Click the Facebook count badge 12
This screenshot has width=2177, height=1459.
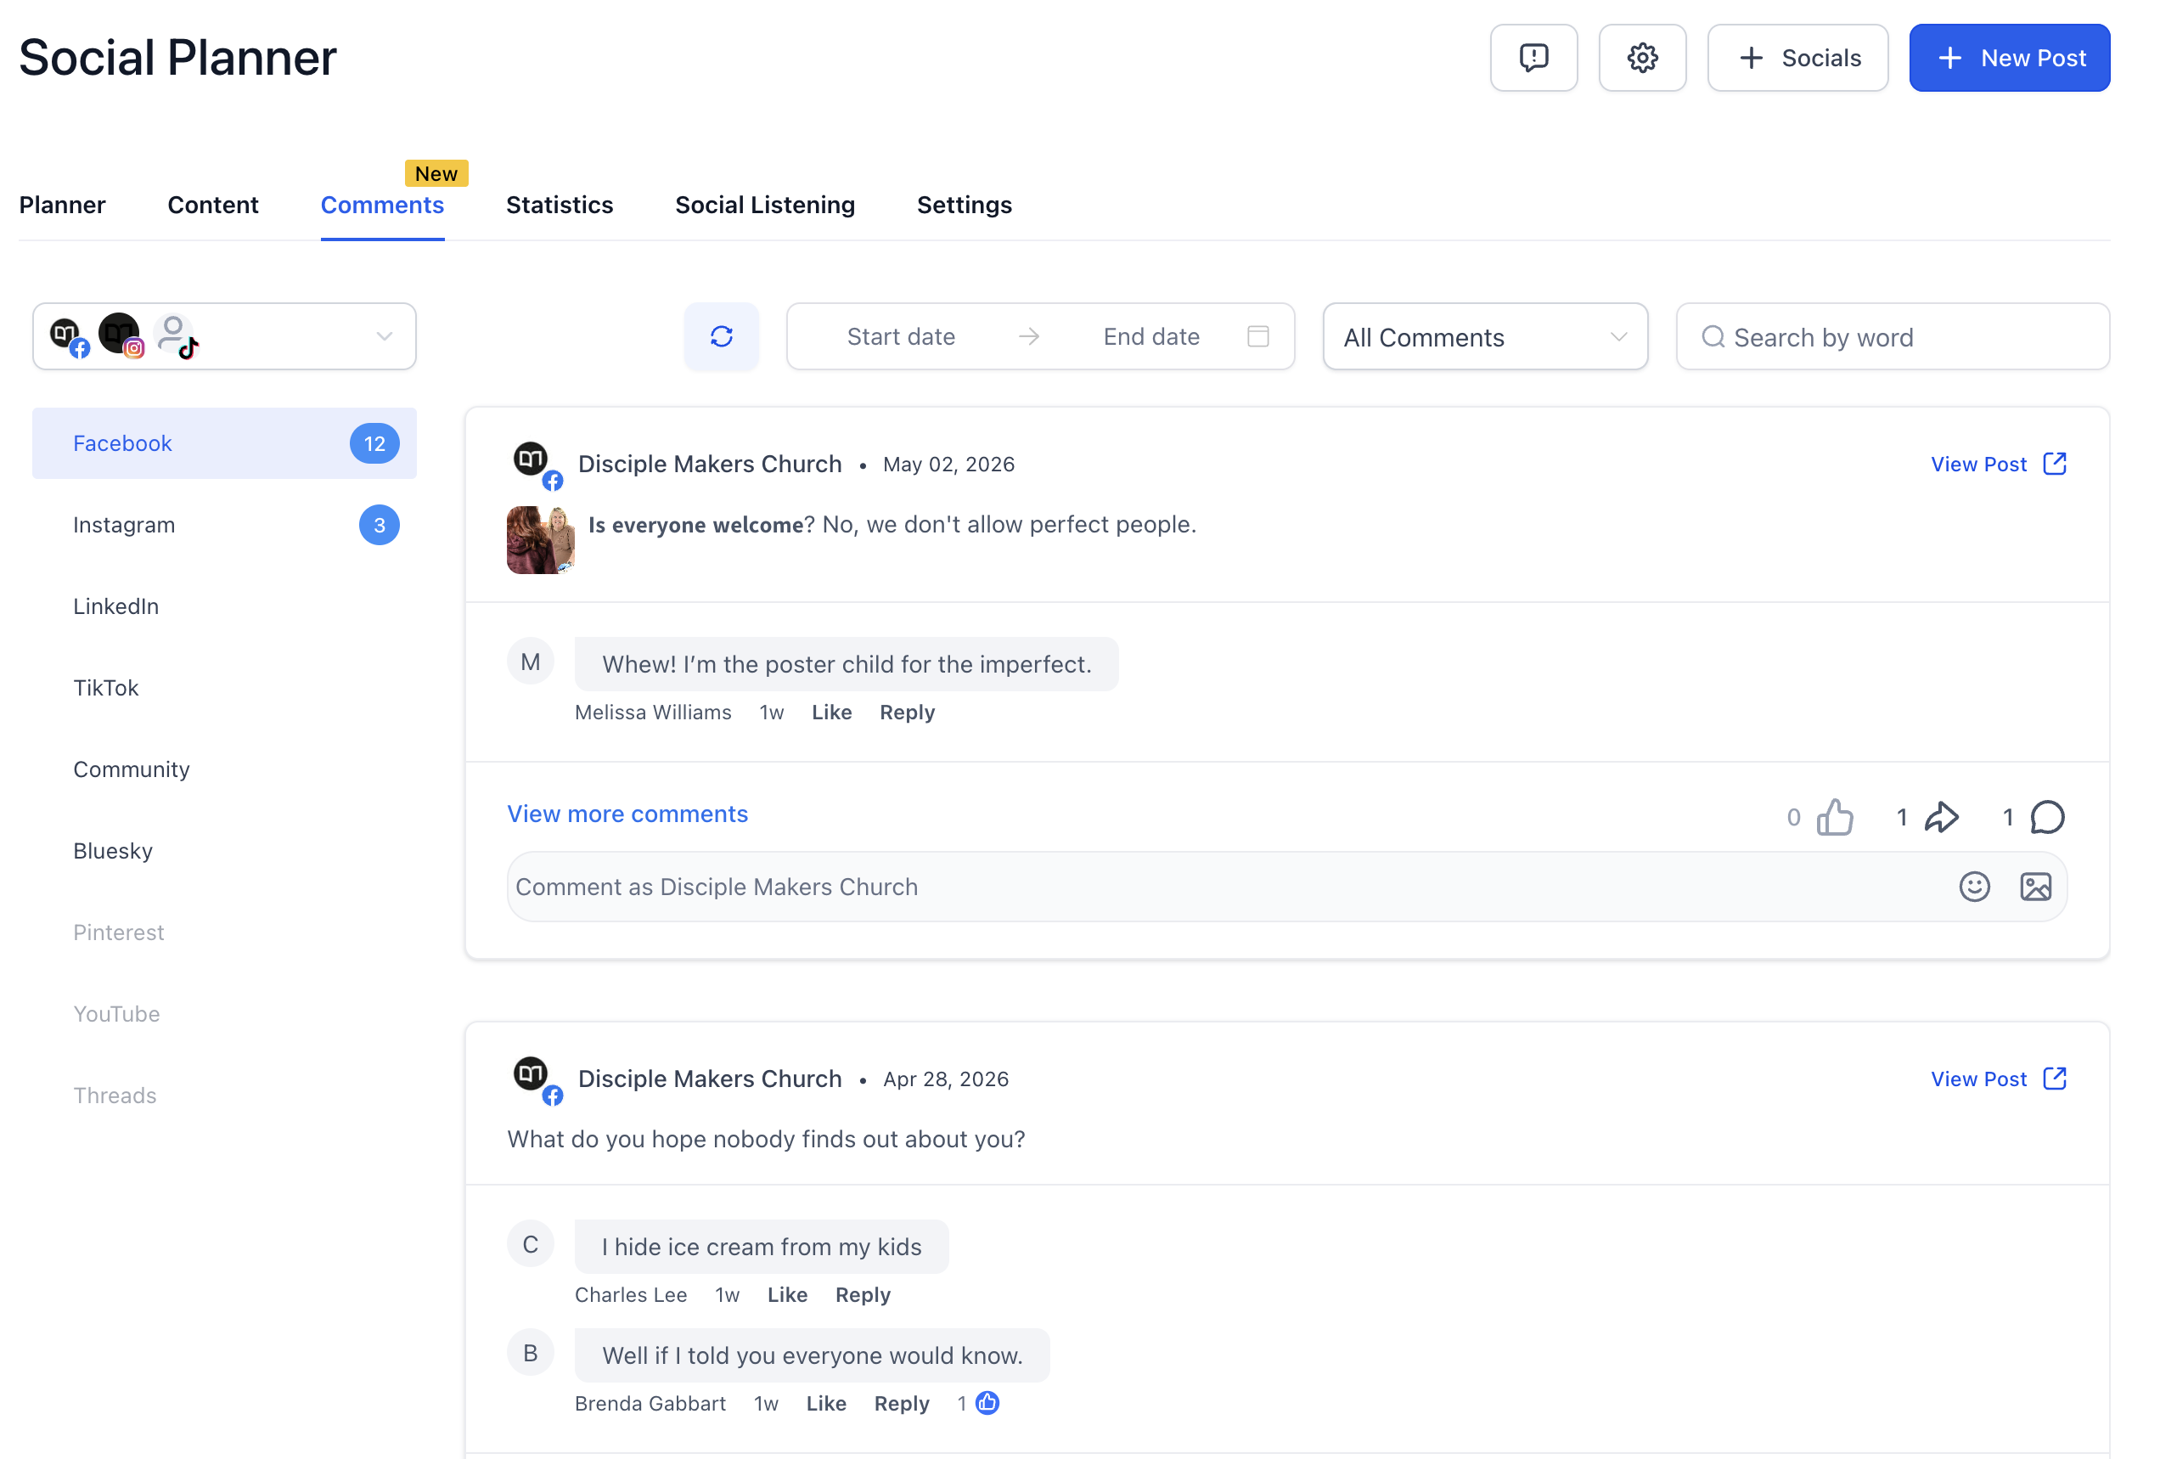pyautogui.click(x=374, y=443)
